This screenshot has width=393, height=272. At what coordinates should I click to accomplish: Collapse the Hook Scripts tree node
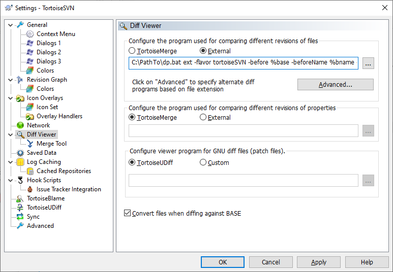(11, 180)
